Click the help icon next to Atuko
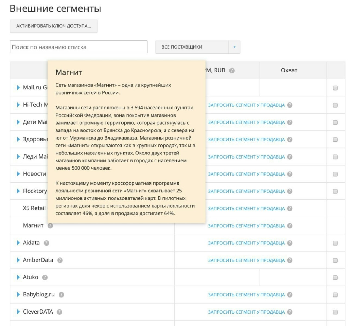Screen dimensions: 353x326 coord(45,277)
